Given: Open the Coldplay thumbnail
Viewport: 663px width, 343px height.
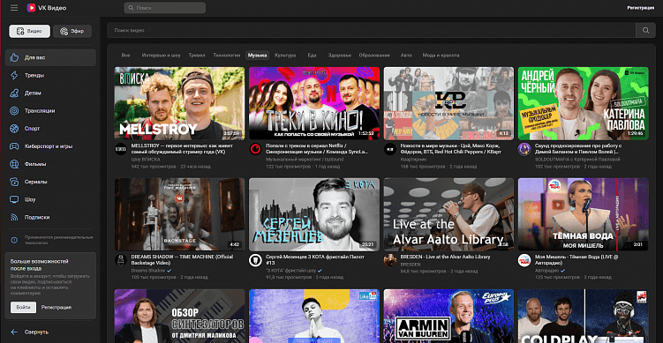Looking at the screenshot, I should tap(583, 316).
